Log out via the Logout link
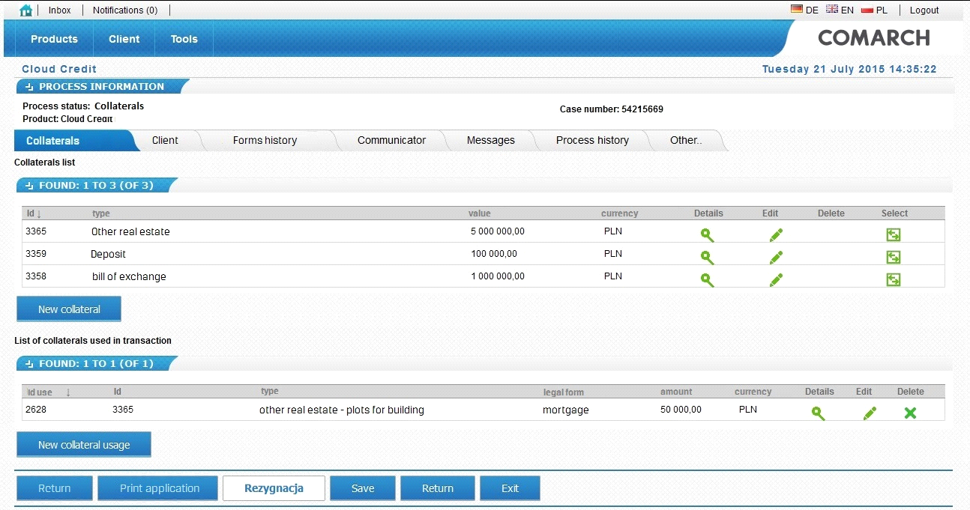The image size is (970, 510). pos(924,10)
